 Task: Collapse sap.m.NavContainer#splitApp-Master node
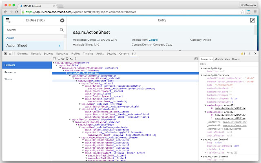pyautogui.click(x=70, y=76)
